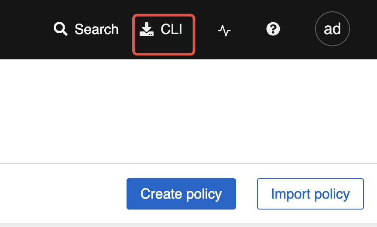Select the highlighted CLI item
The width and height of the screenshot is (377, 227).
pyautogui.click(x=163, y=34)
